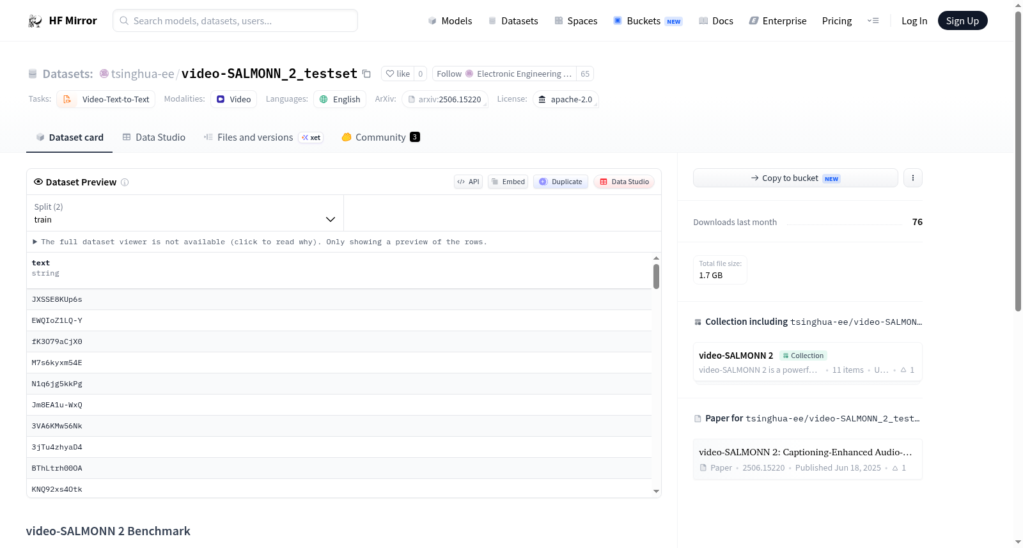
Task: Open the followers count showing 65
Action: click(585, 74)
